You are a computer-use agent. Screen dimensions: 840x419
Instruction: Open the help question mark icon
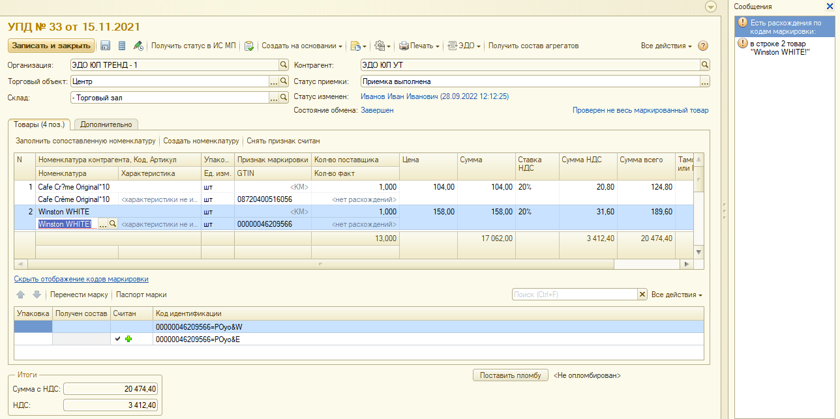[x=703, y=46]
